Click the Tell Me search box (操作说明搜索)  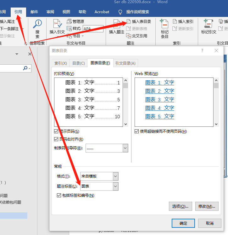pyautogui.click(x=137, y=12)
